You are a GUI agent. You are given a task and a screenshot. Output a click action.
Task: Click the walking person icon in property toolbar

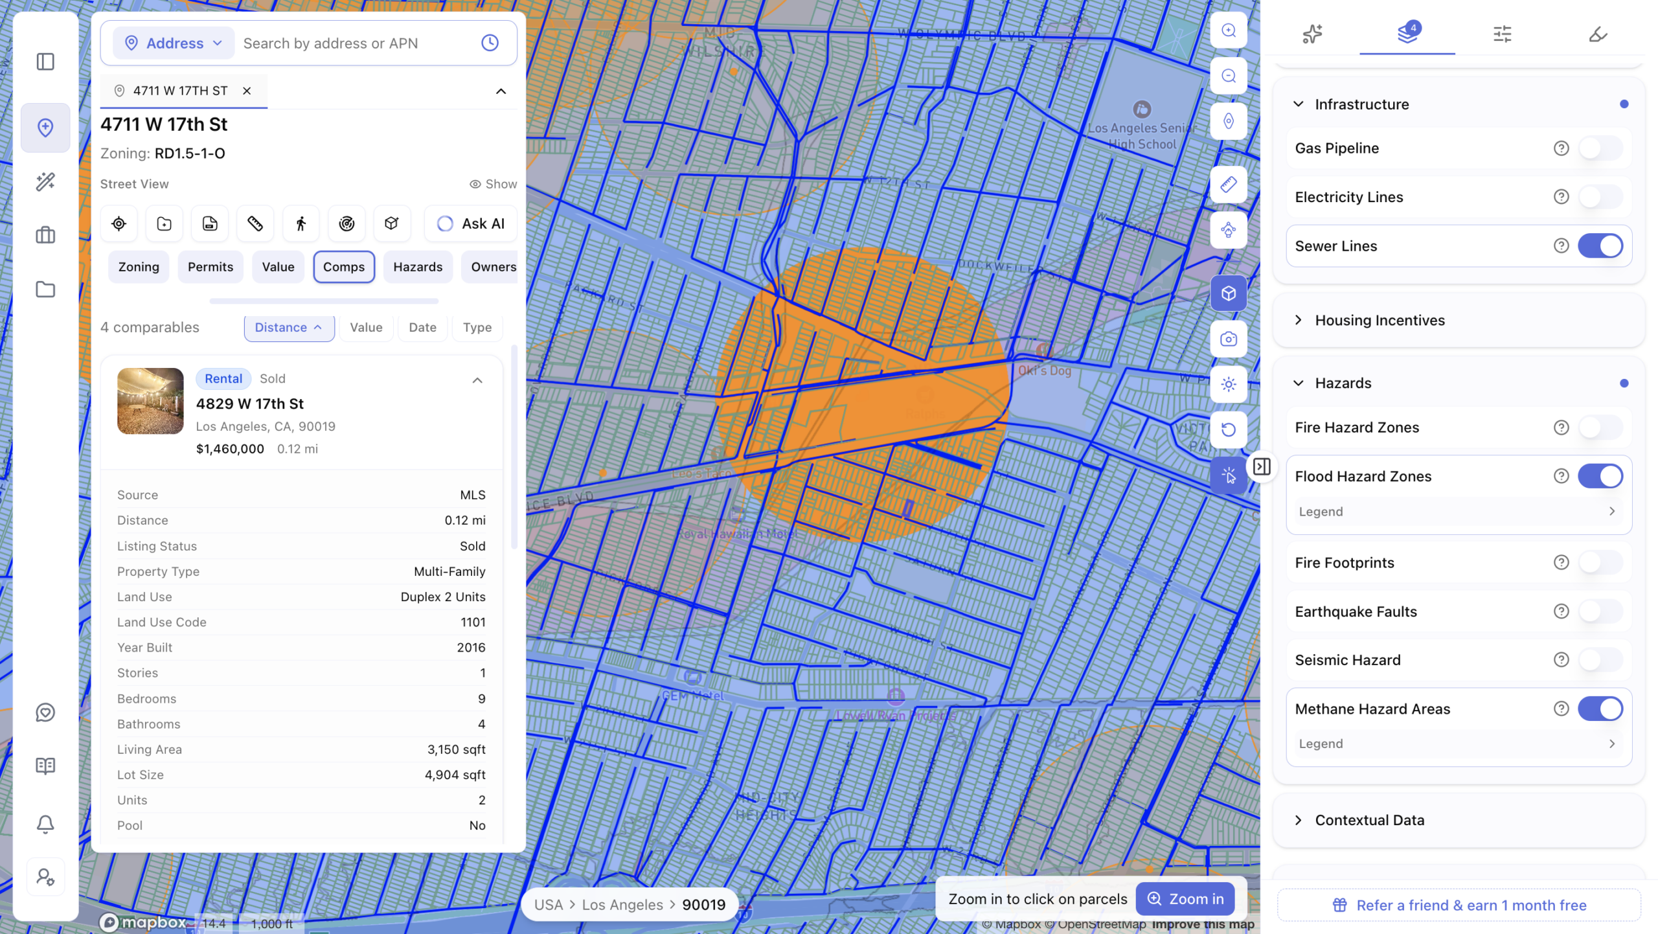tap(301, 223)
